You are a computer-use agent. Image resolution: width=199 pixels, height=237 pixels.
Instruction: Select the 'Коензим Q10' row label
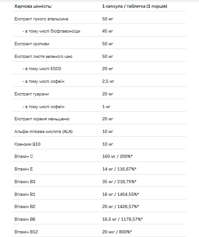(28, 144)
